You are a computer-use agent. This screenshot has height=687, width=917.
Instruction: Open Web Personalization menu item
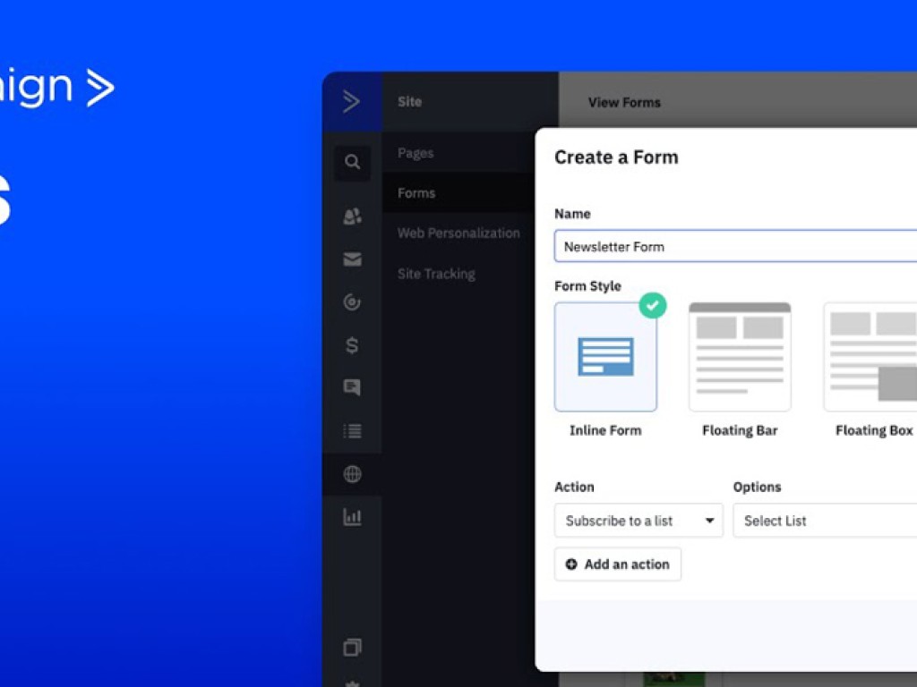458,233
